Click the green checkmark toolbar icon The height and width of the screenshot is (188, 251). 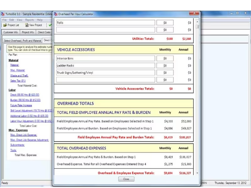(x=50, y=25)
